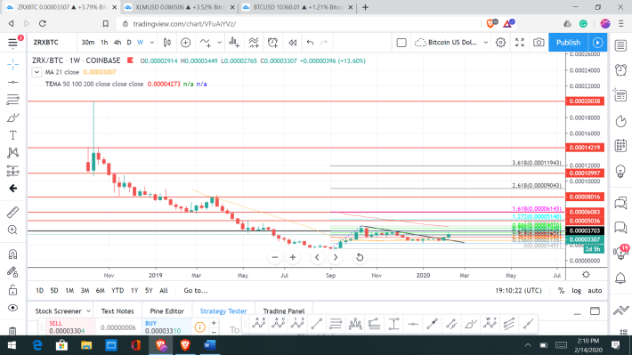Open the Trading Panel tab

click(x=284, y=311)
